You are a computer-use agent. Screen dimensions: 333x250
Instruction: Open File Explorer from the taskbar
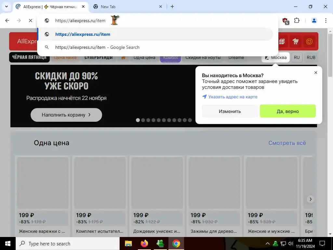(128, 243)
